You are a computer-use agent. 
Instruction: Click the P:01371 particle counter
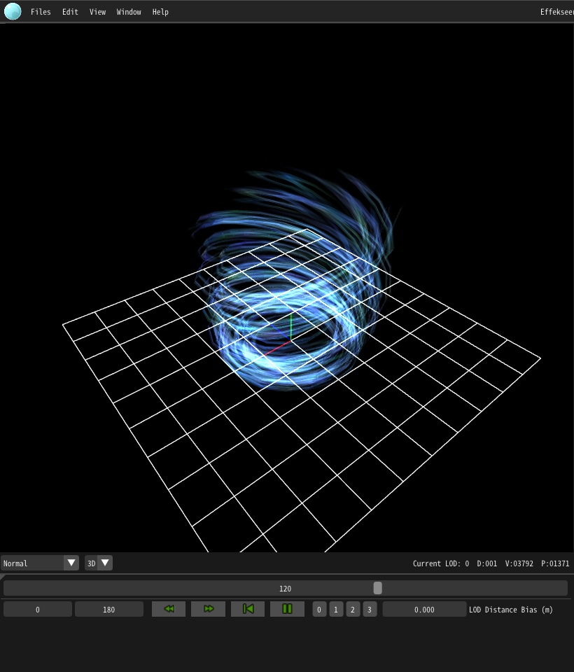(x=555, y=563)
